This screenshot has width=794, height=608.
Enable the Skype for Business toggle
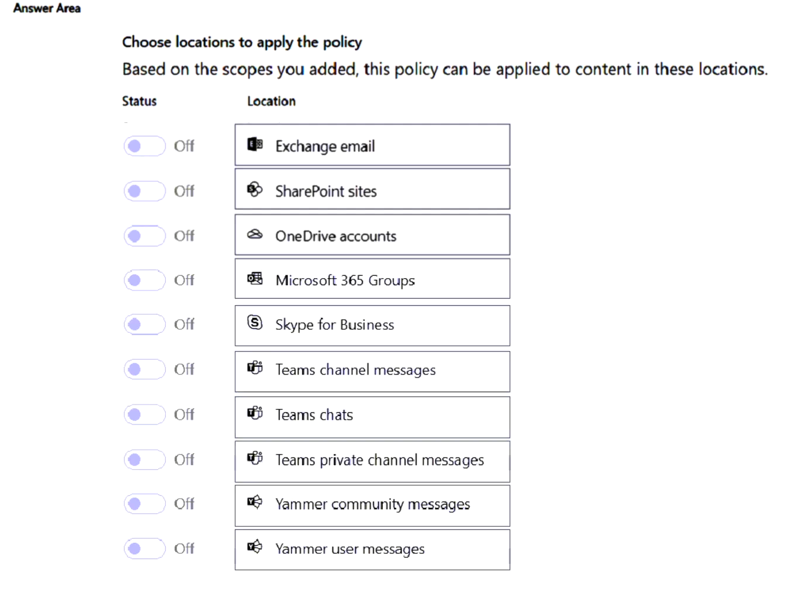[145, 324]
